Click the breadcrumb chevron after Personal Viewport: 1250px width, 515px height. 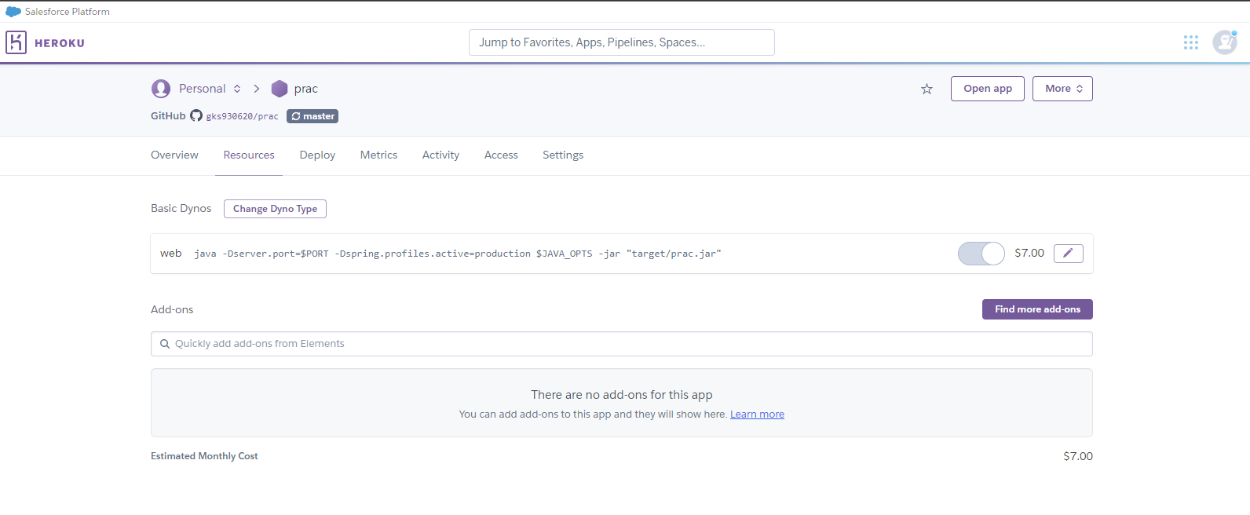point(257,89)
